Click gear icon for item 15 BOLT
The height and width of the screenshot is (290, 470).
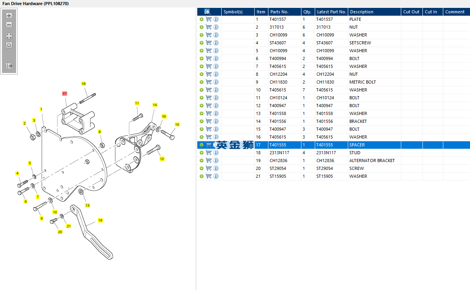[202, 129]
